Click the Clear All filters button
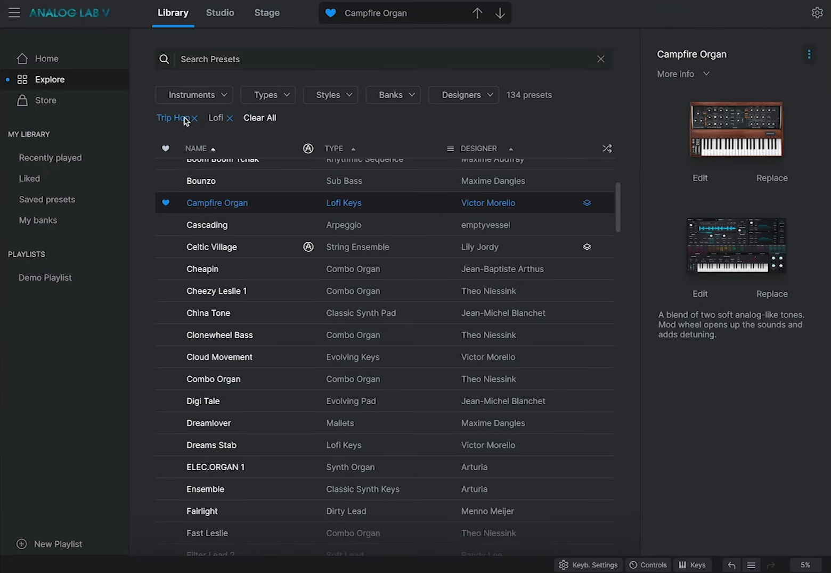The width and height of the screenshot is (831, 573). 260,118
